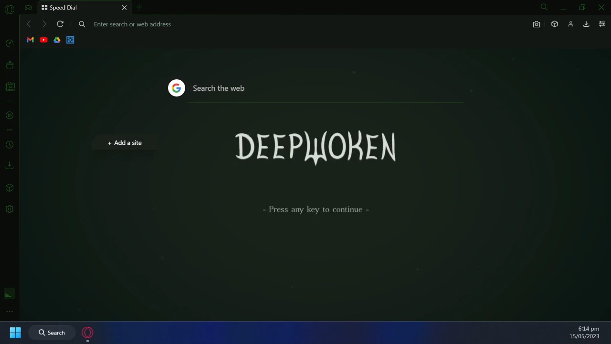Open the blue square bookmark icon
This screenshot has height=344, width=611.
71,40
